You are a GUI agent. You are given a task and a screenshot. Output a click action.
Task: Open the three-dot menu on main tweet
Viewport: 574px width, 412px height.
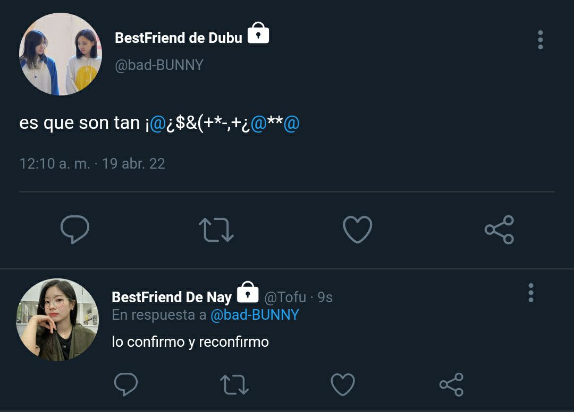tap(541, 40)
